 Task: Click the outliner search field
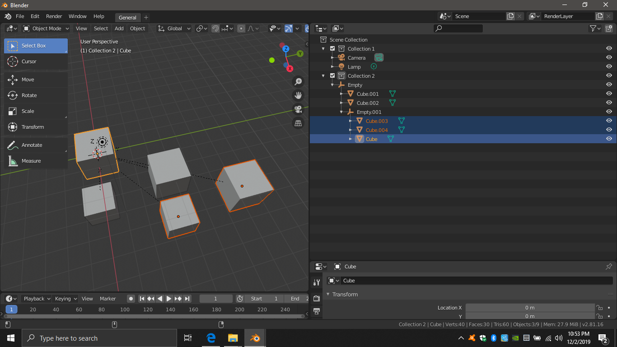458,28
